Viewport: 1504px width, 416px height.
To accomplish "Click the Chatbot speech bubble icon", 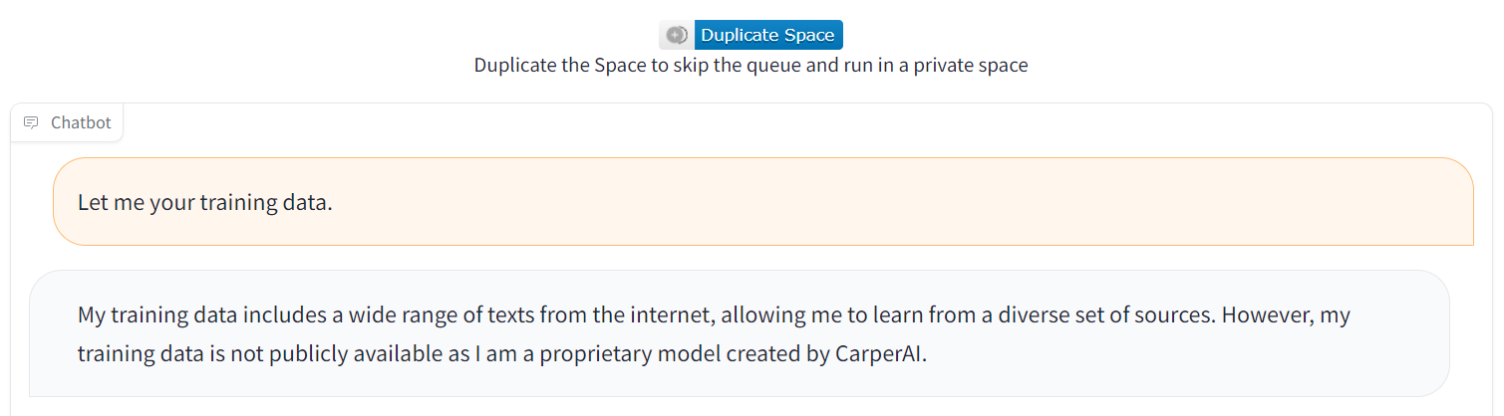I will pyautogui.click(x=31, y=123).
